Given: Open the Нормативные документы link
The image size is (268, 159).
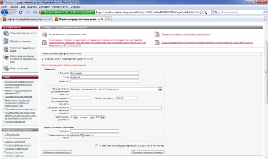Looking at the screenshot, I should (x=17, y=138).
